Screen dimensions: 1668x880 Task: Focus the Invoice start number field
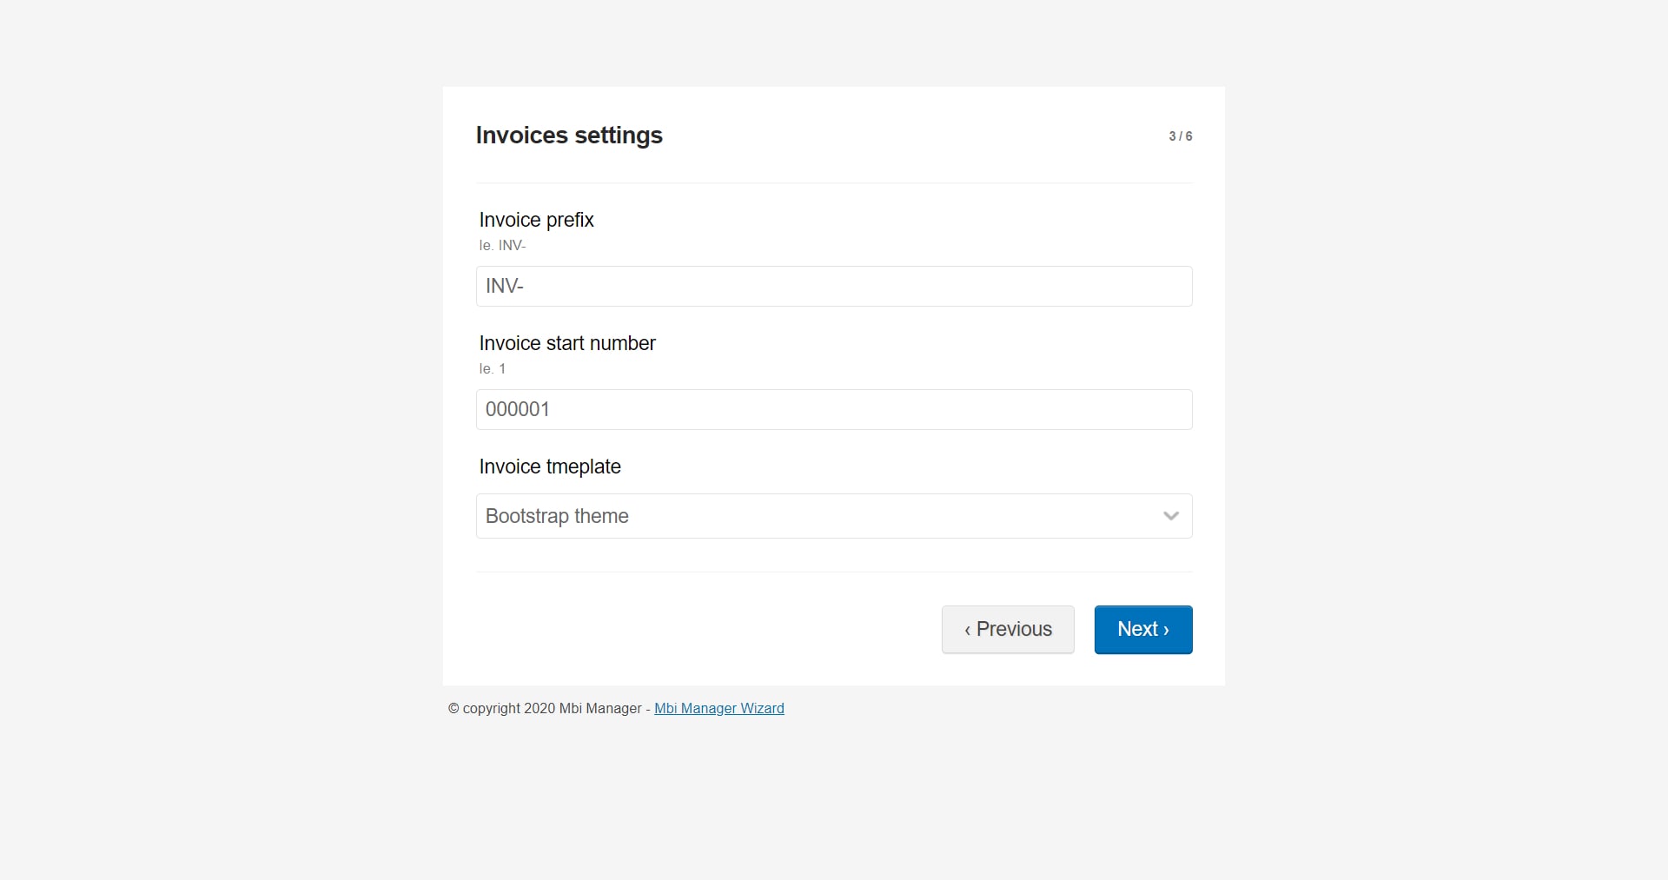pyautogui.click(x=834, y=409)
